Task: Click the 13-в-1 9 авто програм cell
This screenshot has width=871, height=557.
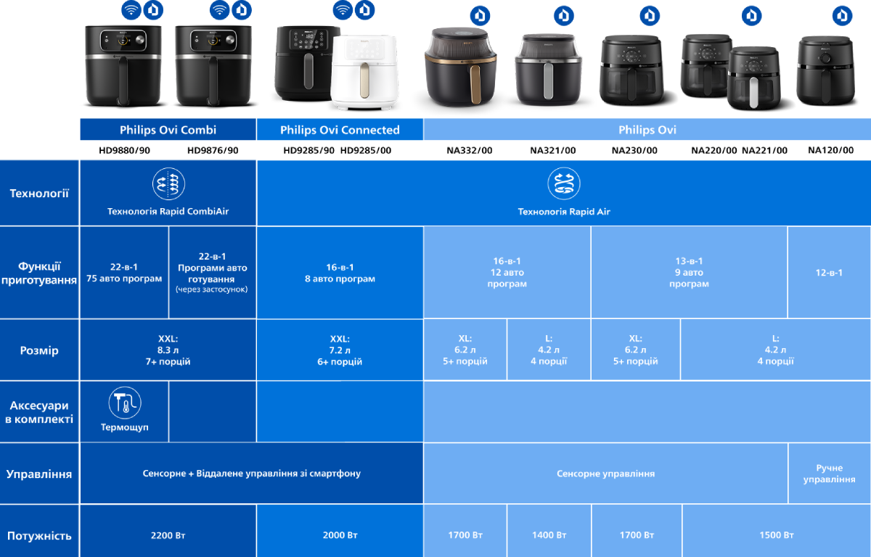Action: [x=690, y=273]
